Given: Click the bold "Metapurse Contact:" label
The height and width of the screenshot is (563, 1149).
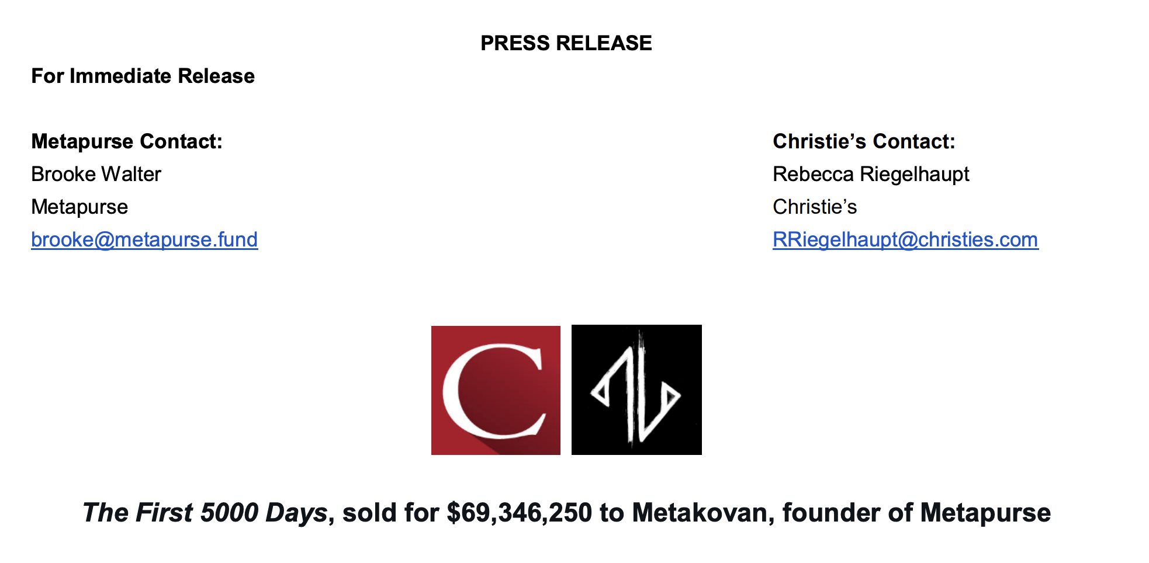Looking at the screenshot, I should pyautogui.click(x=127, y=141).
